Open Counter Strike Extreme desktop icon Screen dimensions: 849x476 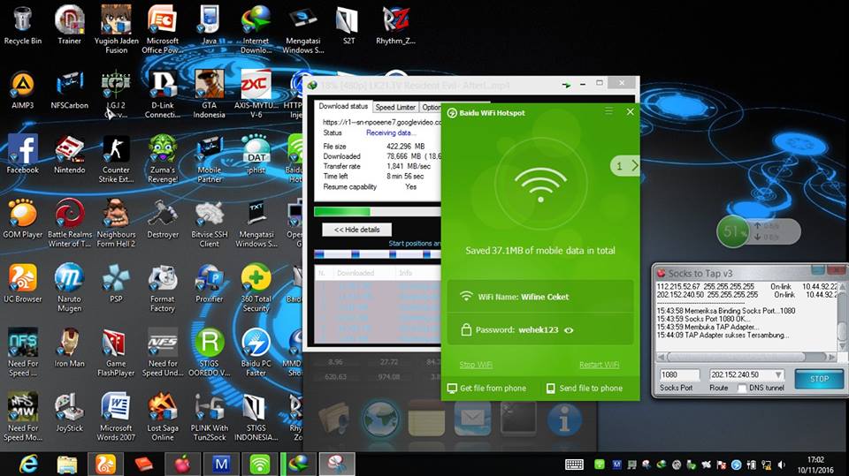coord(116,158)
